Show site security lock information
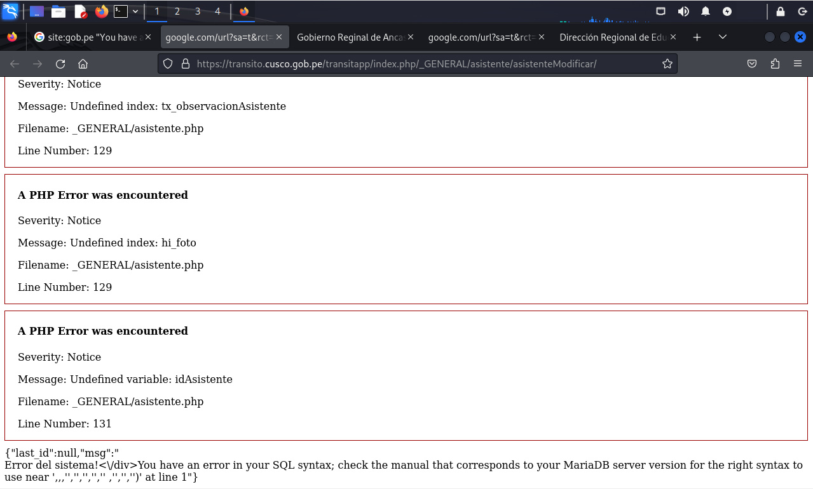The height and width of the screenshot is (489, 813). click(186, 64)
